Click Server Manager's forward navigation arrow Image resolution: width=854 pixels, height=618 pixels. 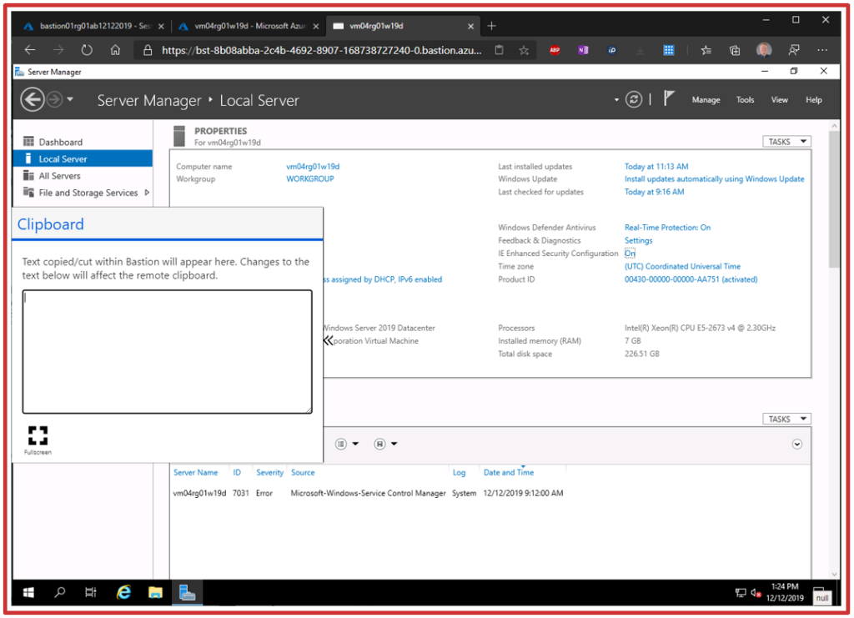pos(54,100)
